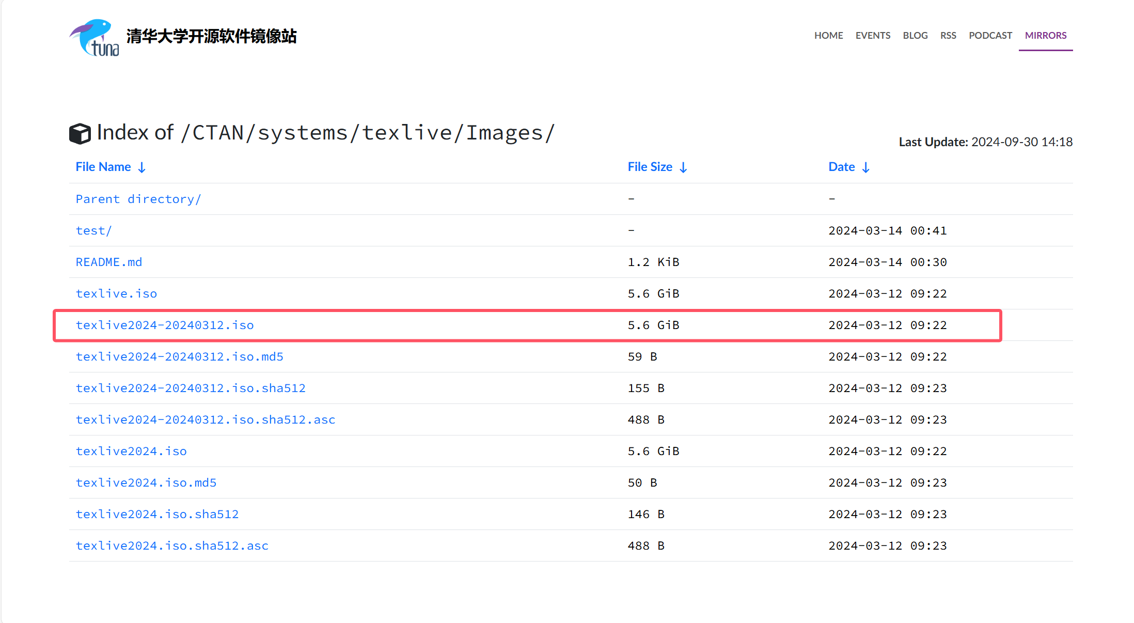Click the 488 B size of texlive2024.iso.sha512.asc
1134x623 pixels.
[x=646, y=546]
